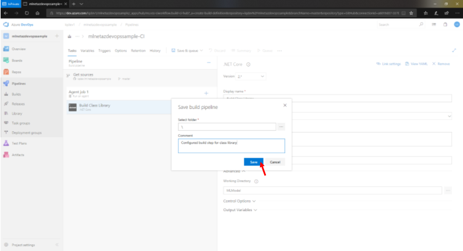463x251 pixels.
Task: Close the Save build pipeline dialog
Action: click(285, 105)
